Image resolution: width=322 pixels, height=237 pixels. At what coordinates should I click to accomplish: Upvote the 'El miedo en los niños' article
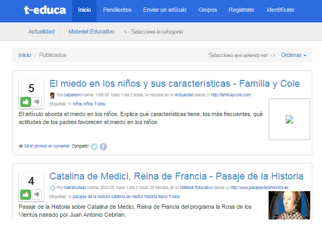(x=26, y=102)
